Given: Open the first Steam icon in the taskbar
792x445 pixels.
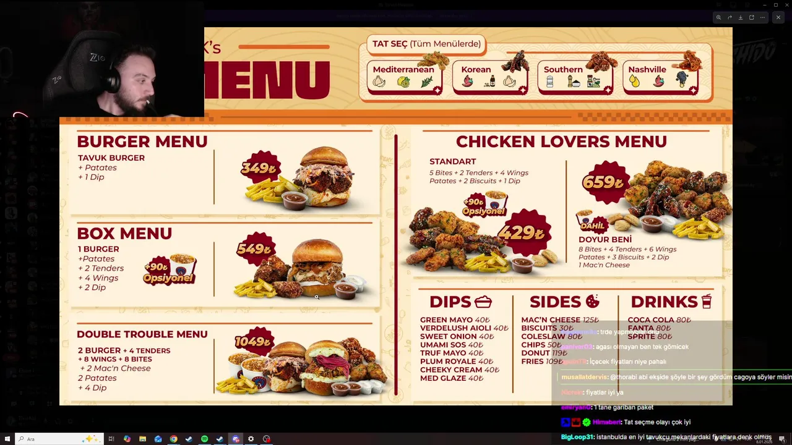Looking at the screenshot, I should pyautogui.click(x=189, y=439).
